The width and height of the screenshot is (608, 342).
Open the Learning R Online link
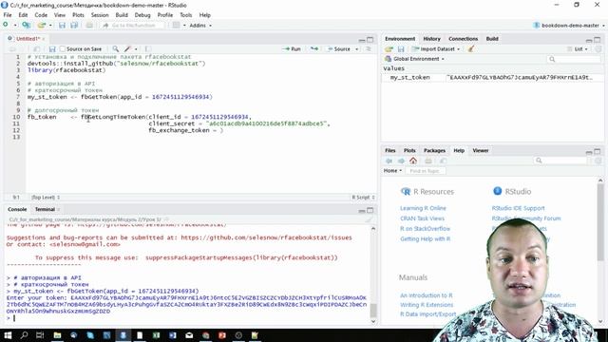[423, 208]
